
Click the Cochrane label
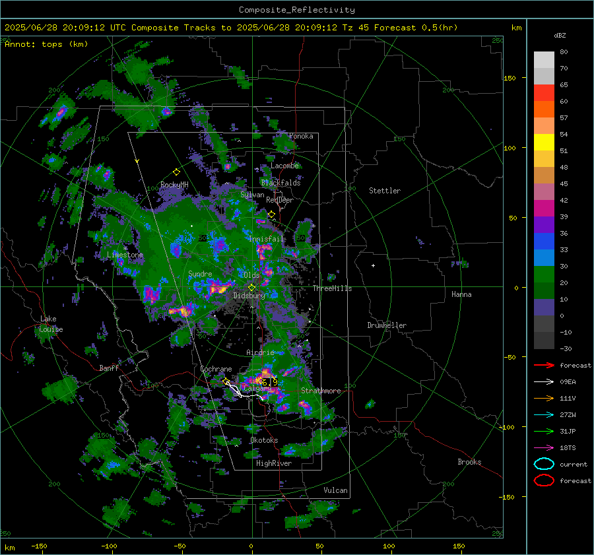point(216,369)
